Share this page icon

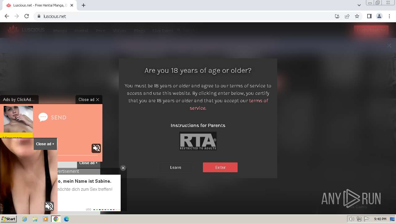[347, 16]
